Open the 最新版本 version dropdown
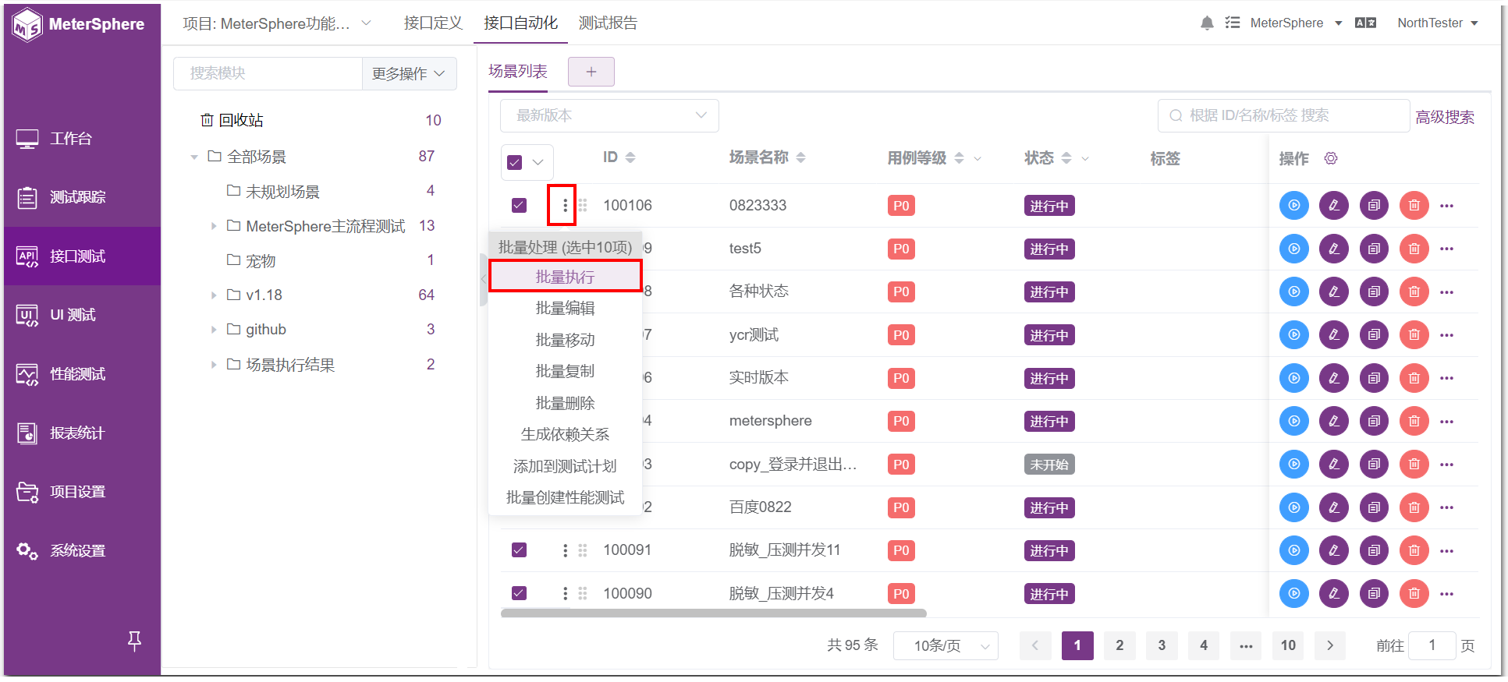Image resolution: width=1508 pixels, height=682 pixels. point(609,115)
